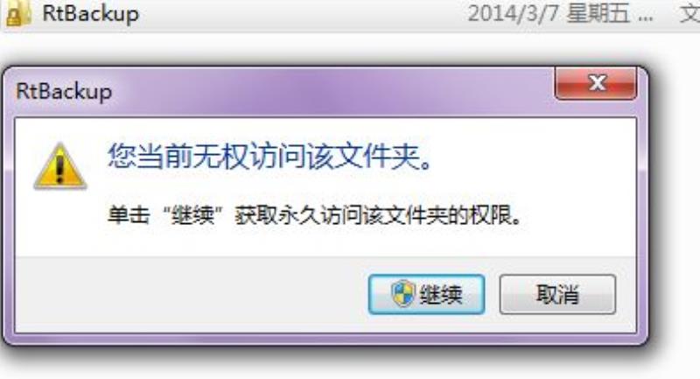Cancel the dialog with 取消 button
The height and width of the screenshot is (379, 700).
pyautogui.click(x=557, y=294)
